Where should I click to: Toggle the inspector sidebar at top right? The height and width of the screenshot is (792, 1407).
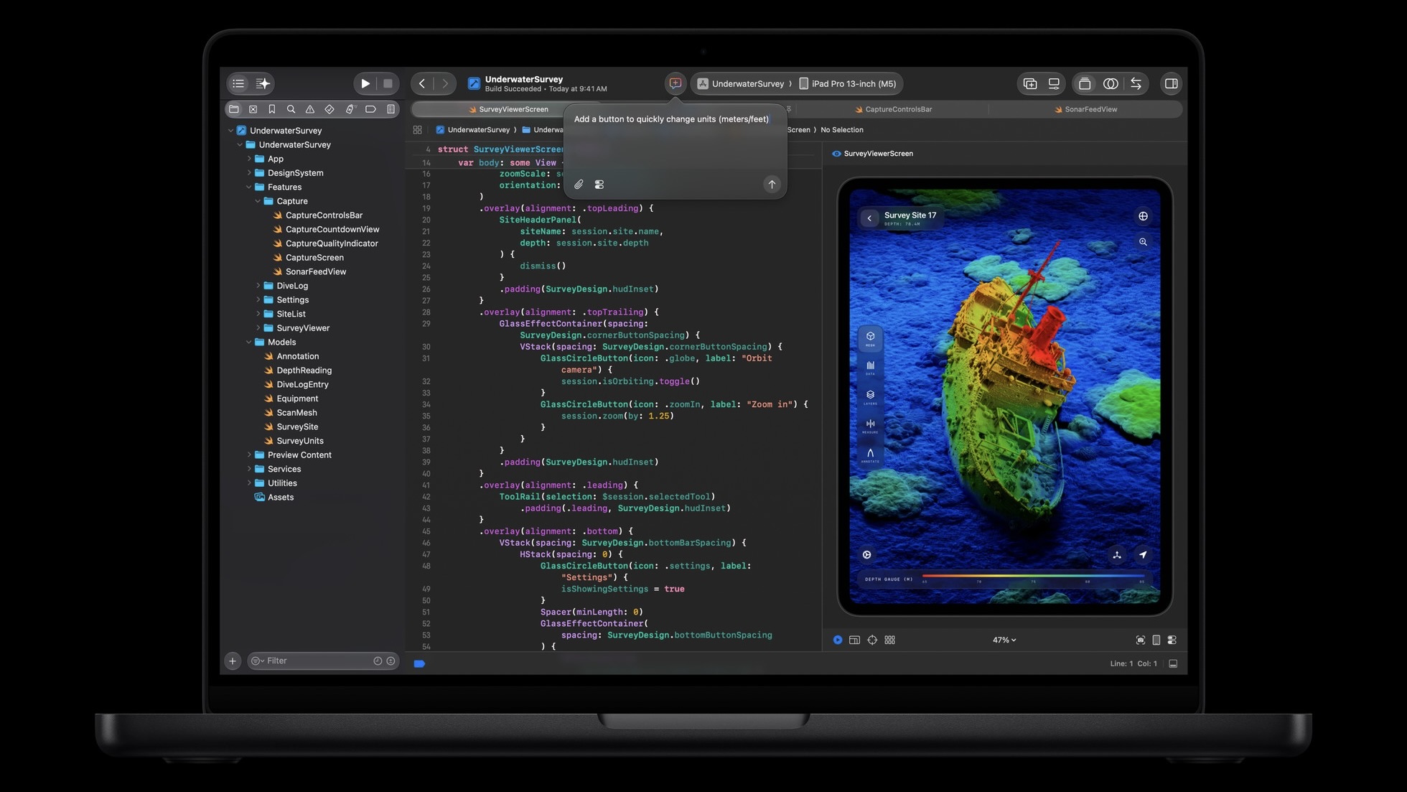1171,83
